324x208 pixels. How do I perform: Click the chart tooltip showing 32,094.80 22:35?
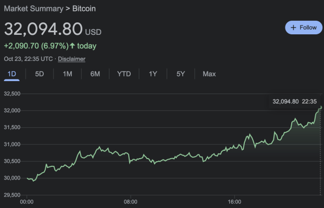[x=294, y=101]
